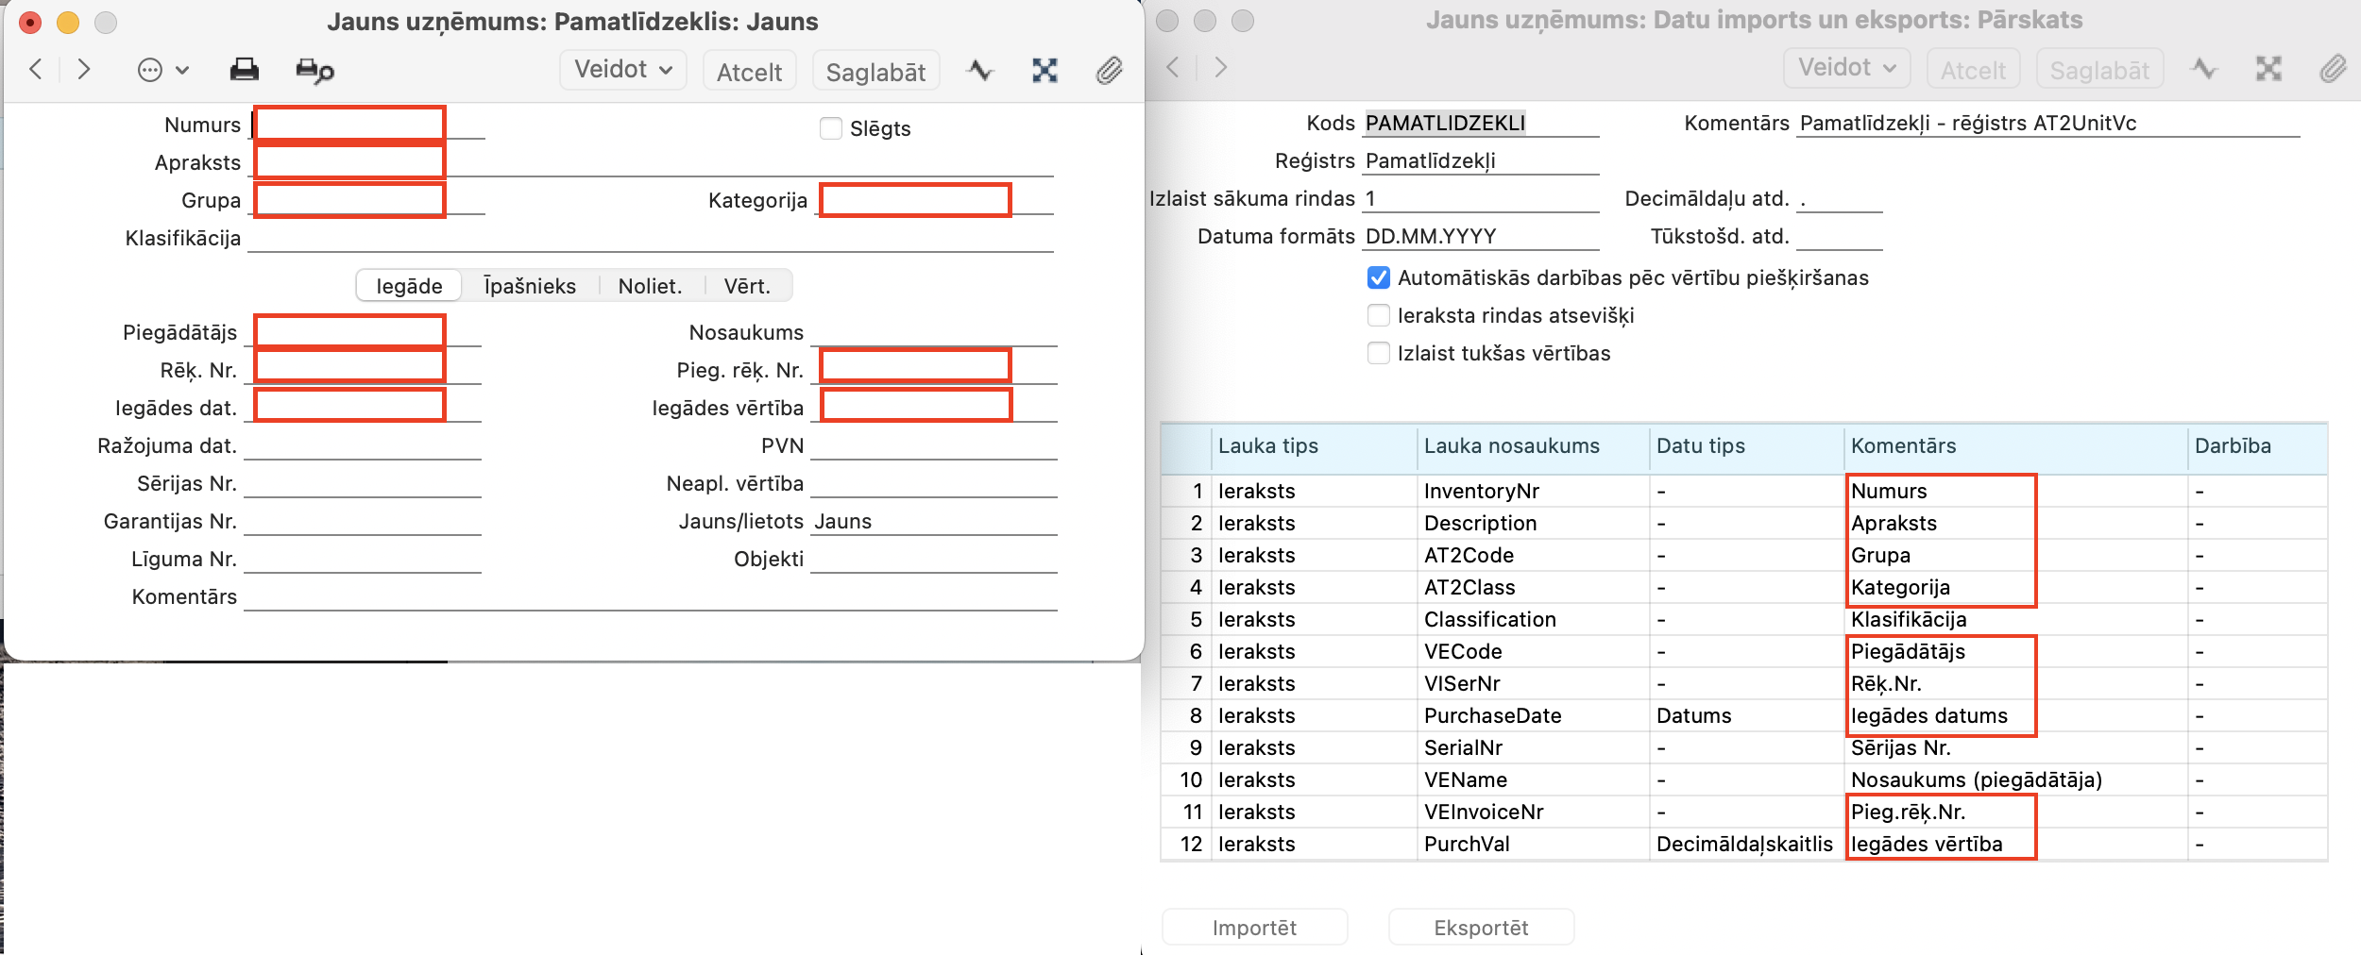Click the expand-arrows icon in the Pamatlīdzeklis toolbar
Image resolution: width=2361 pixels, height=955 pixels.
click(1045, 71)
